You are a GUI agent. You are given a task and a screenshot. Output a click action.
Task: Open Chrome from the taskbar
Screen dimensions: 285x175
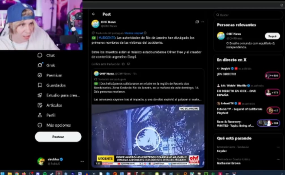[x=17, y=174]
